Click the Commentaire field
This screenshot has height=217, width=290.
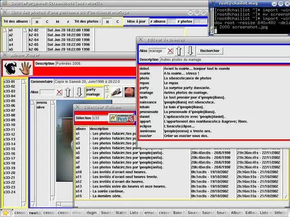(95, 81)
